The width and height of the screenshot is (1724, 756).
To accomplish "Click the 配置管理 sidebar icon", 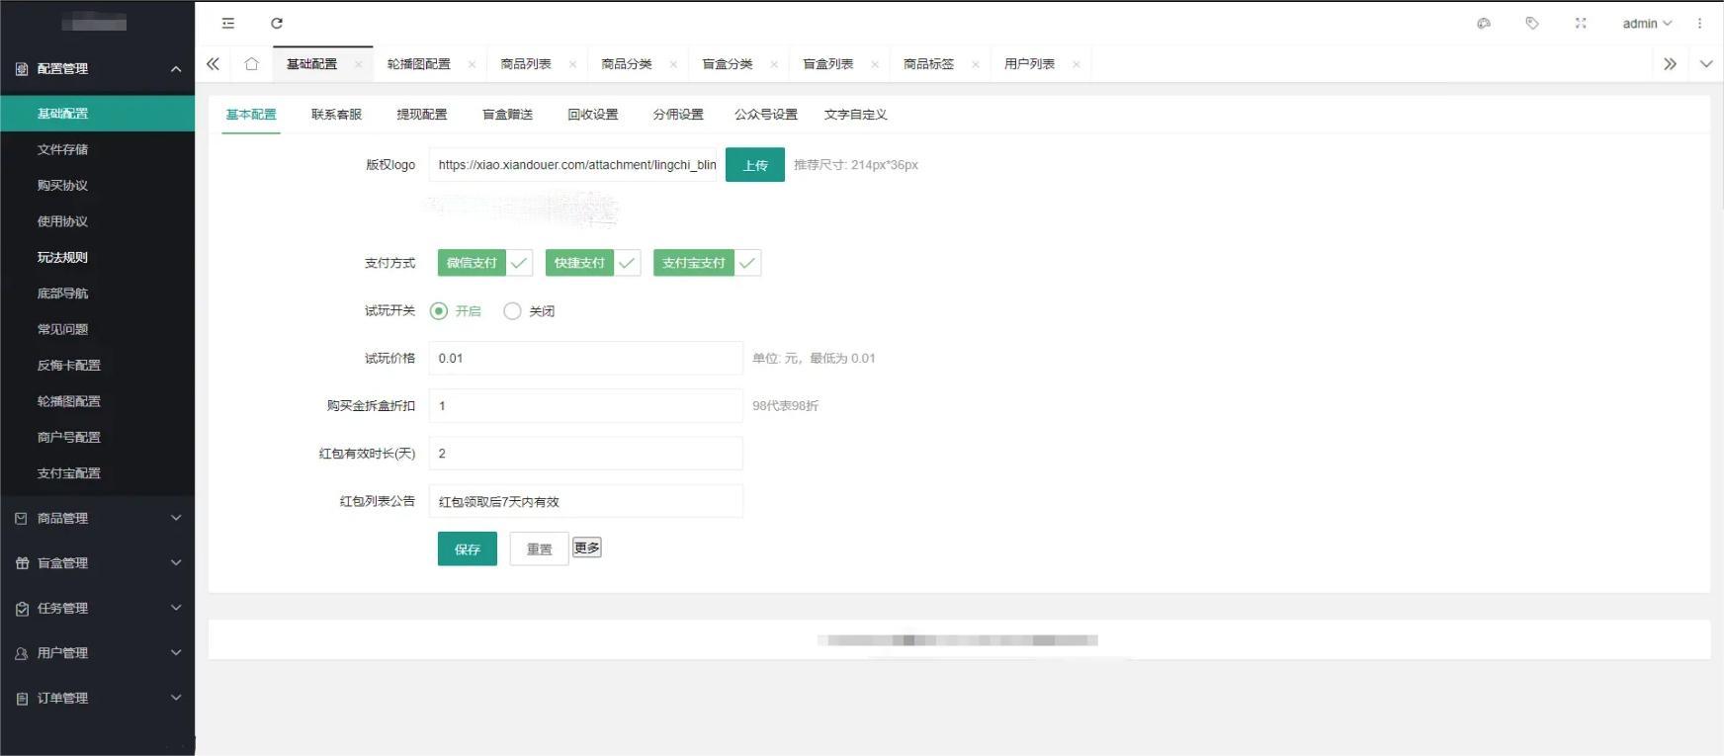I will click(x=22, y=68).
